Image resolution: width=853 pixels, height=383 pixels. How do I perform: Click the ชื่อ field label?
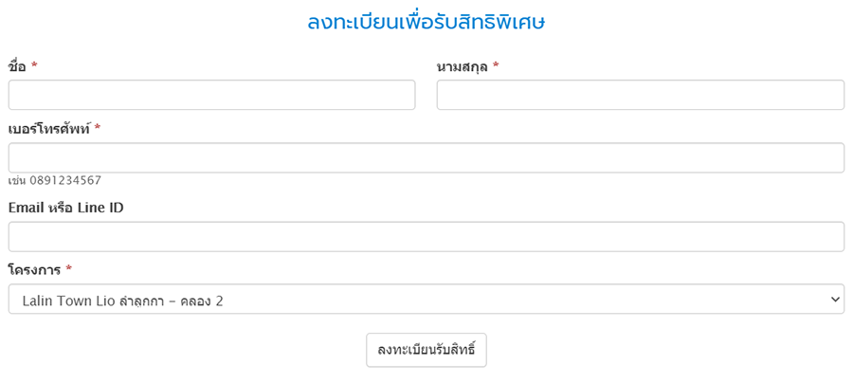(x=17, y=65)
